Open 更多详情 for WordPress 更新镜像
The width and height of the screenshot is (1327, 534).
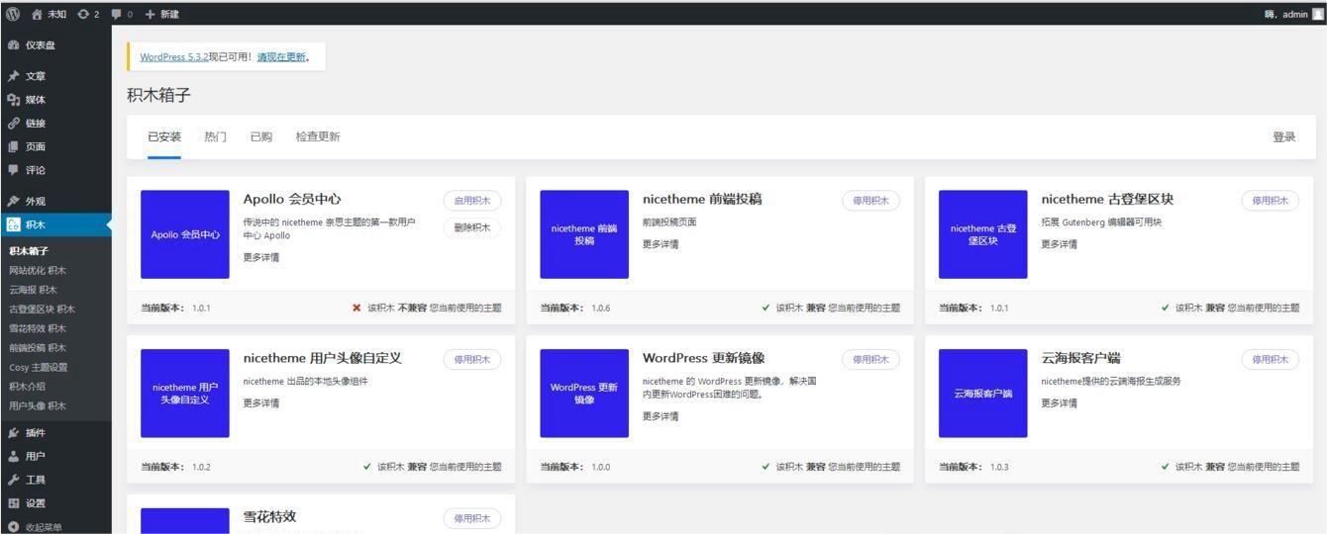pos(661,416)
